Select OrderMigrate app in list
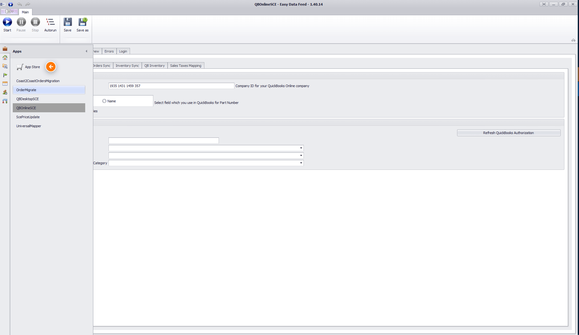This screenshot has height=335, width=579. [x=49, y=90]
